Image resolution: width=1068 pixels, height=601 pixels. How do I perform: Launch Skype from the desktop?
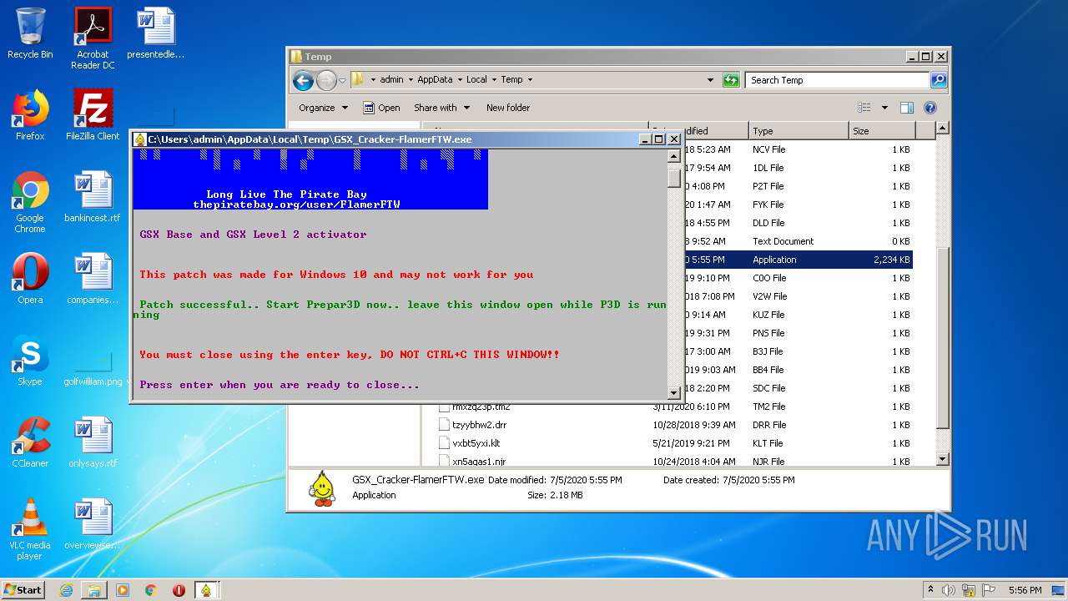click(30, 361)
